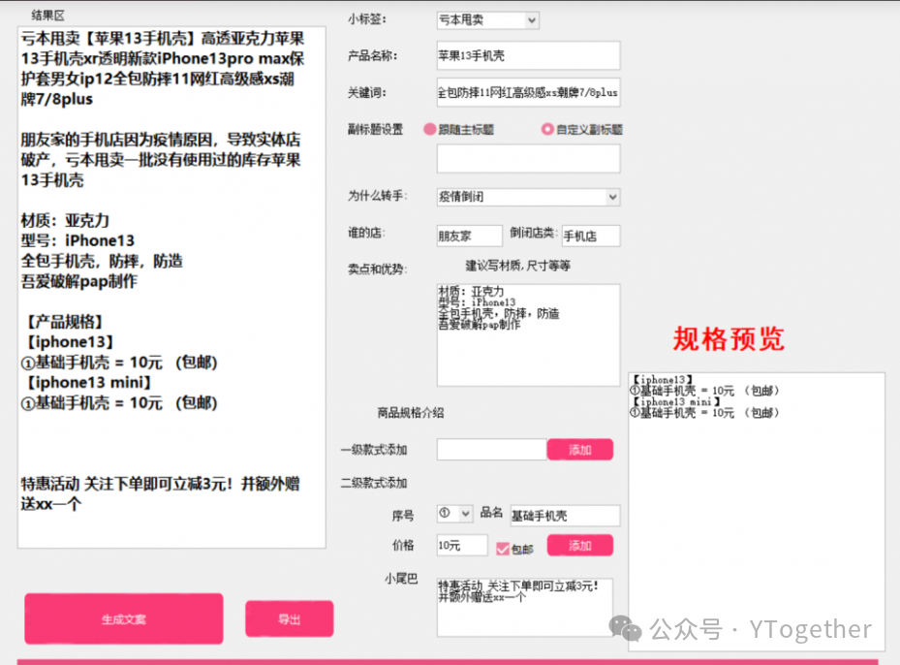
Task: Click the '商品规格介绍' label
Action: [x=411, y=412]
